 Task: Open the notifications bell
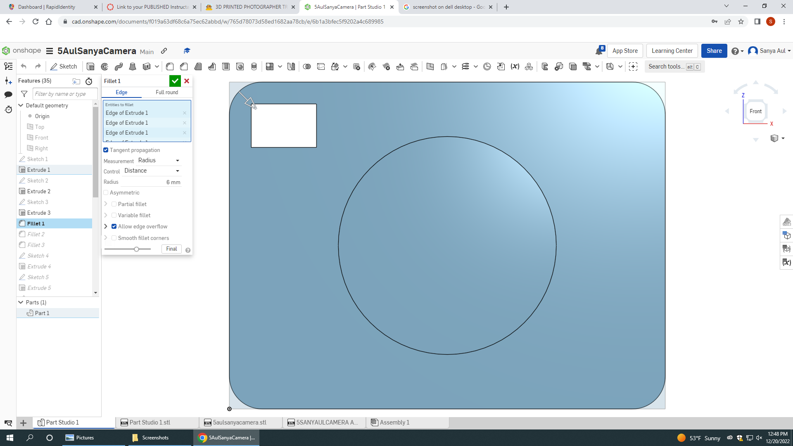[599, 51]
